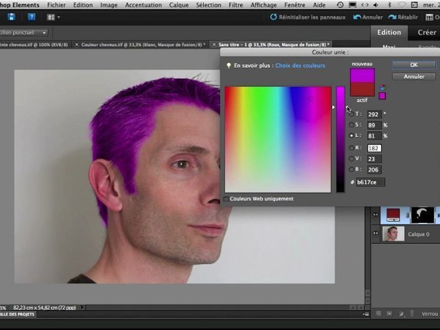This screenshot has width=440, height=330.
Task: Open the status bar info arrow menu
Action: [x=82, y=308]
